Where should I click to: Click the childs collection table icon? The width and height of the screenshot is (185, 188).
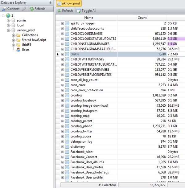(67, 54)
